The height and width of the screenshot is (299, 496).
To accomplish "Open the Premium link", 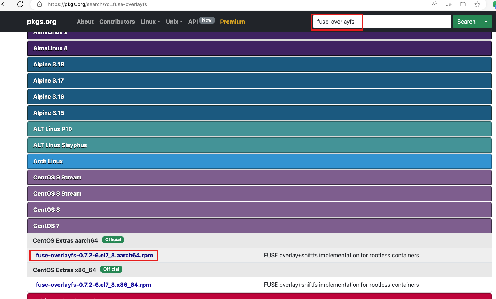I will [233, 22].
